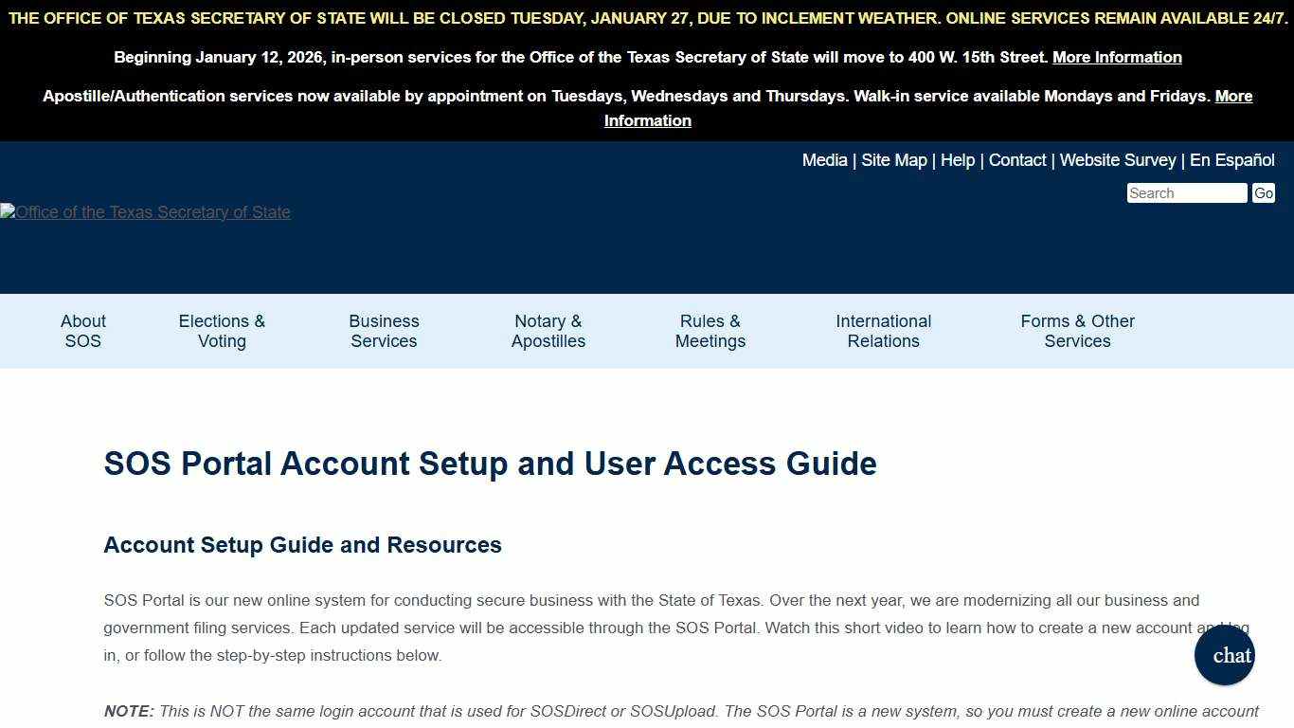Open More Information about office relocation

[1116, 57]
